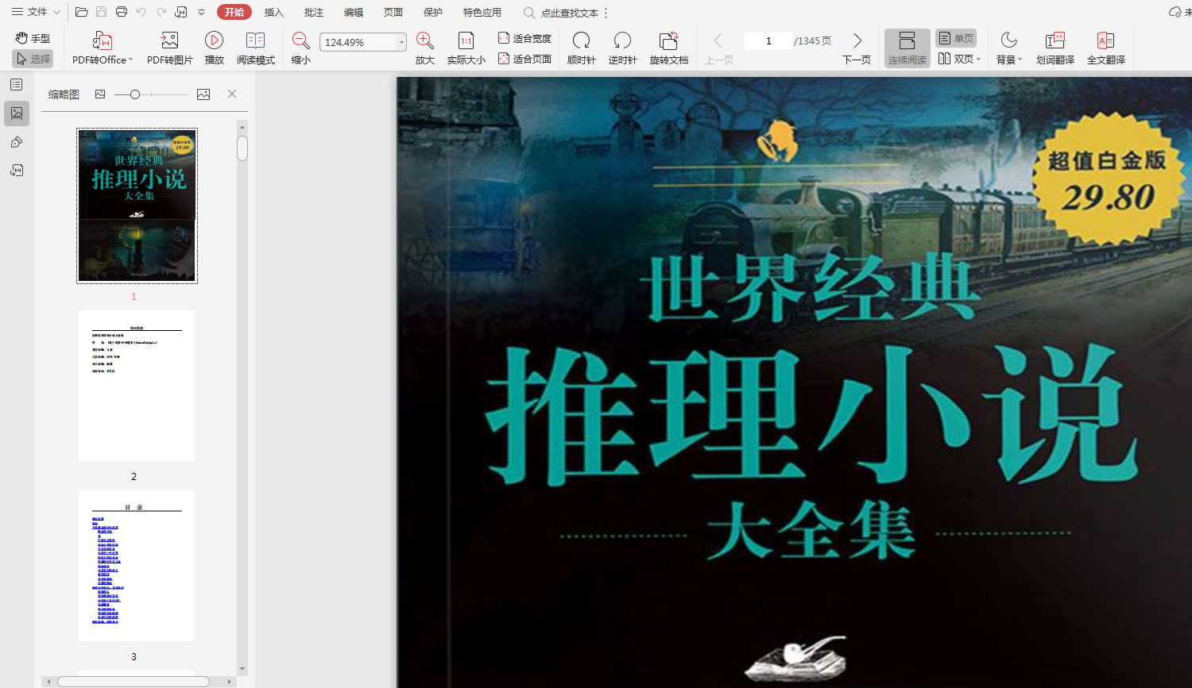Click the PDF转图片 icon
The image size is (1192, 688).
coord(169,40)
